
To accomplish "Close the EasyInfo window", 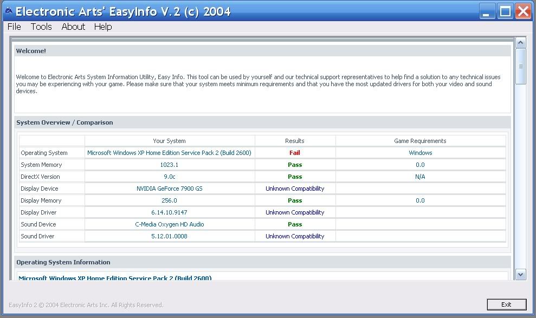I will [524, 11].
